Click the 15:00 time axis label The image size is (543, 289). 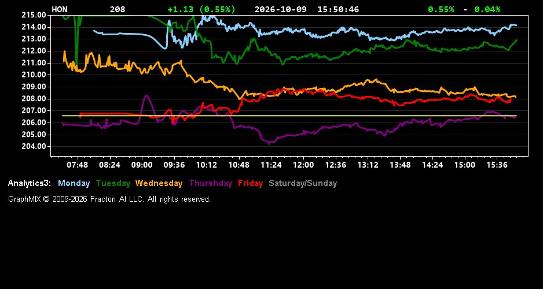tap(465, 165)
